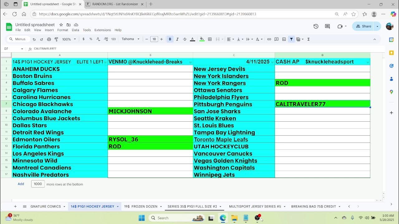Open Google Keep in side panel
Viewport: 399px width, 224px height.
[x=392, y=53]
